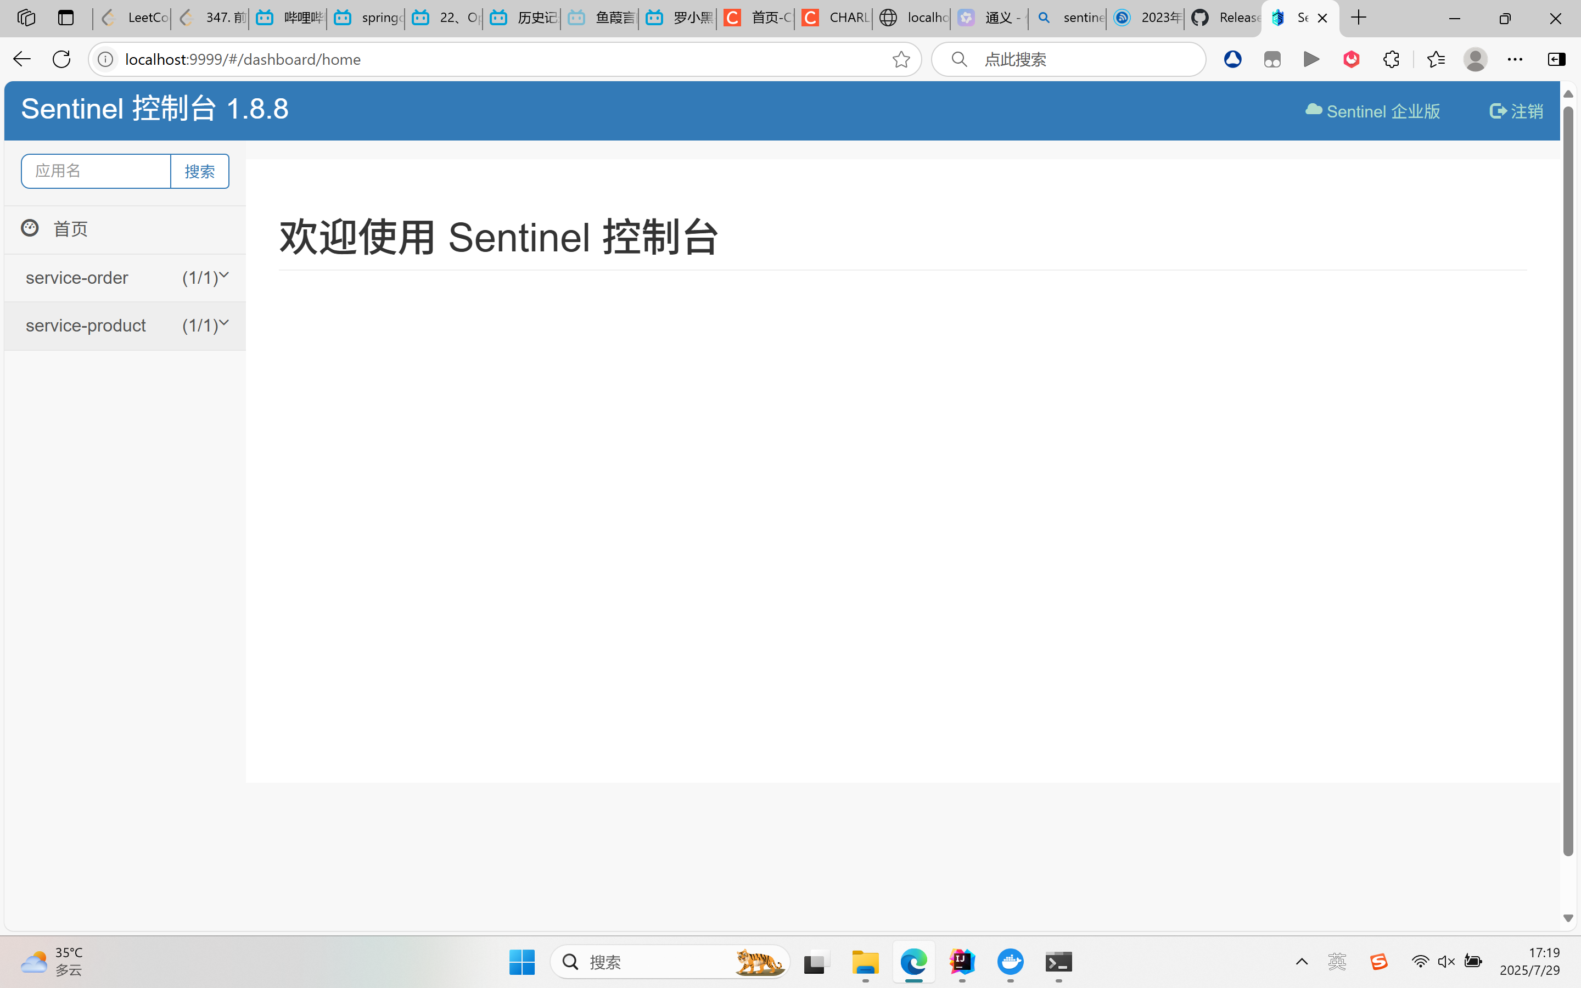Switch to the 首页-C tab

[x=756, y=18]
